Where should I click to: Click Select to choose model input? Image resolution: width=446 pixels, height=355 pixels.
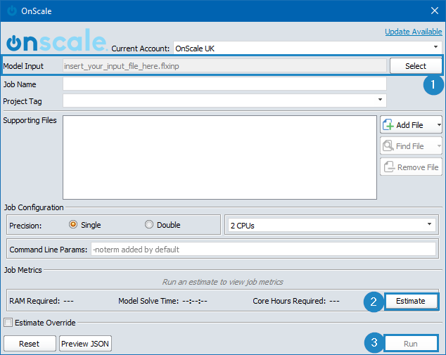click(416, 66)
